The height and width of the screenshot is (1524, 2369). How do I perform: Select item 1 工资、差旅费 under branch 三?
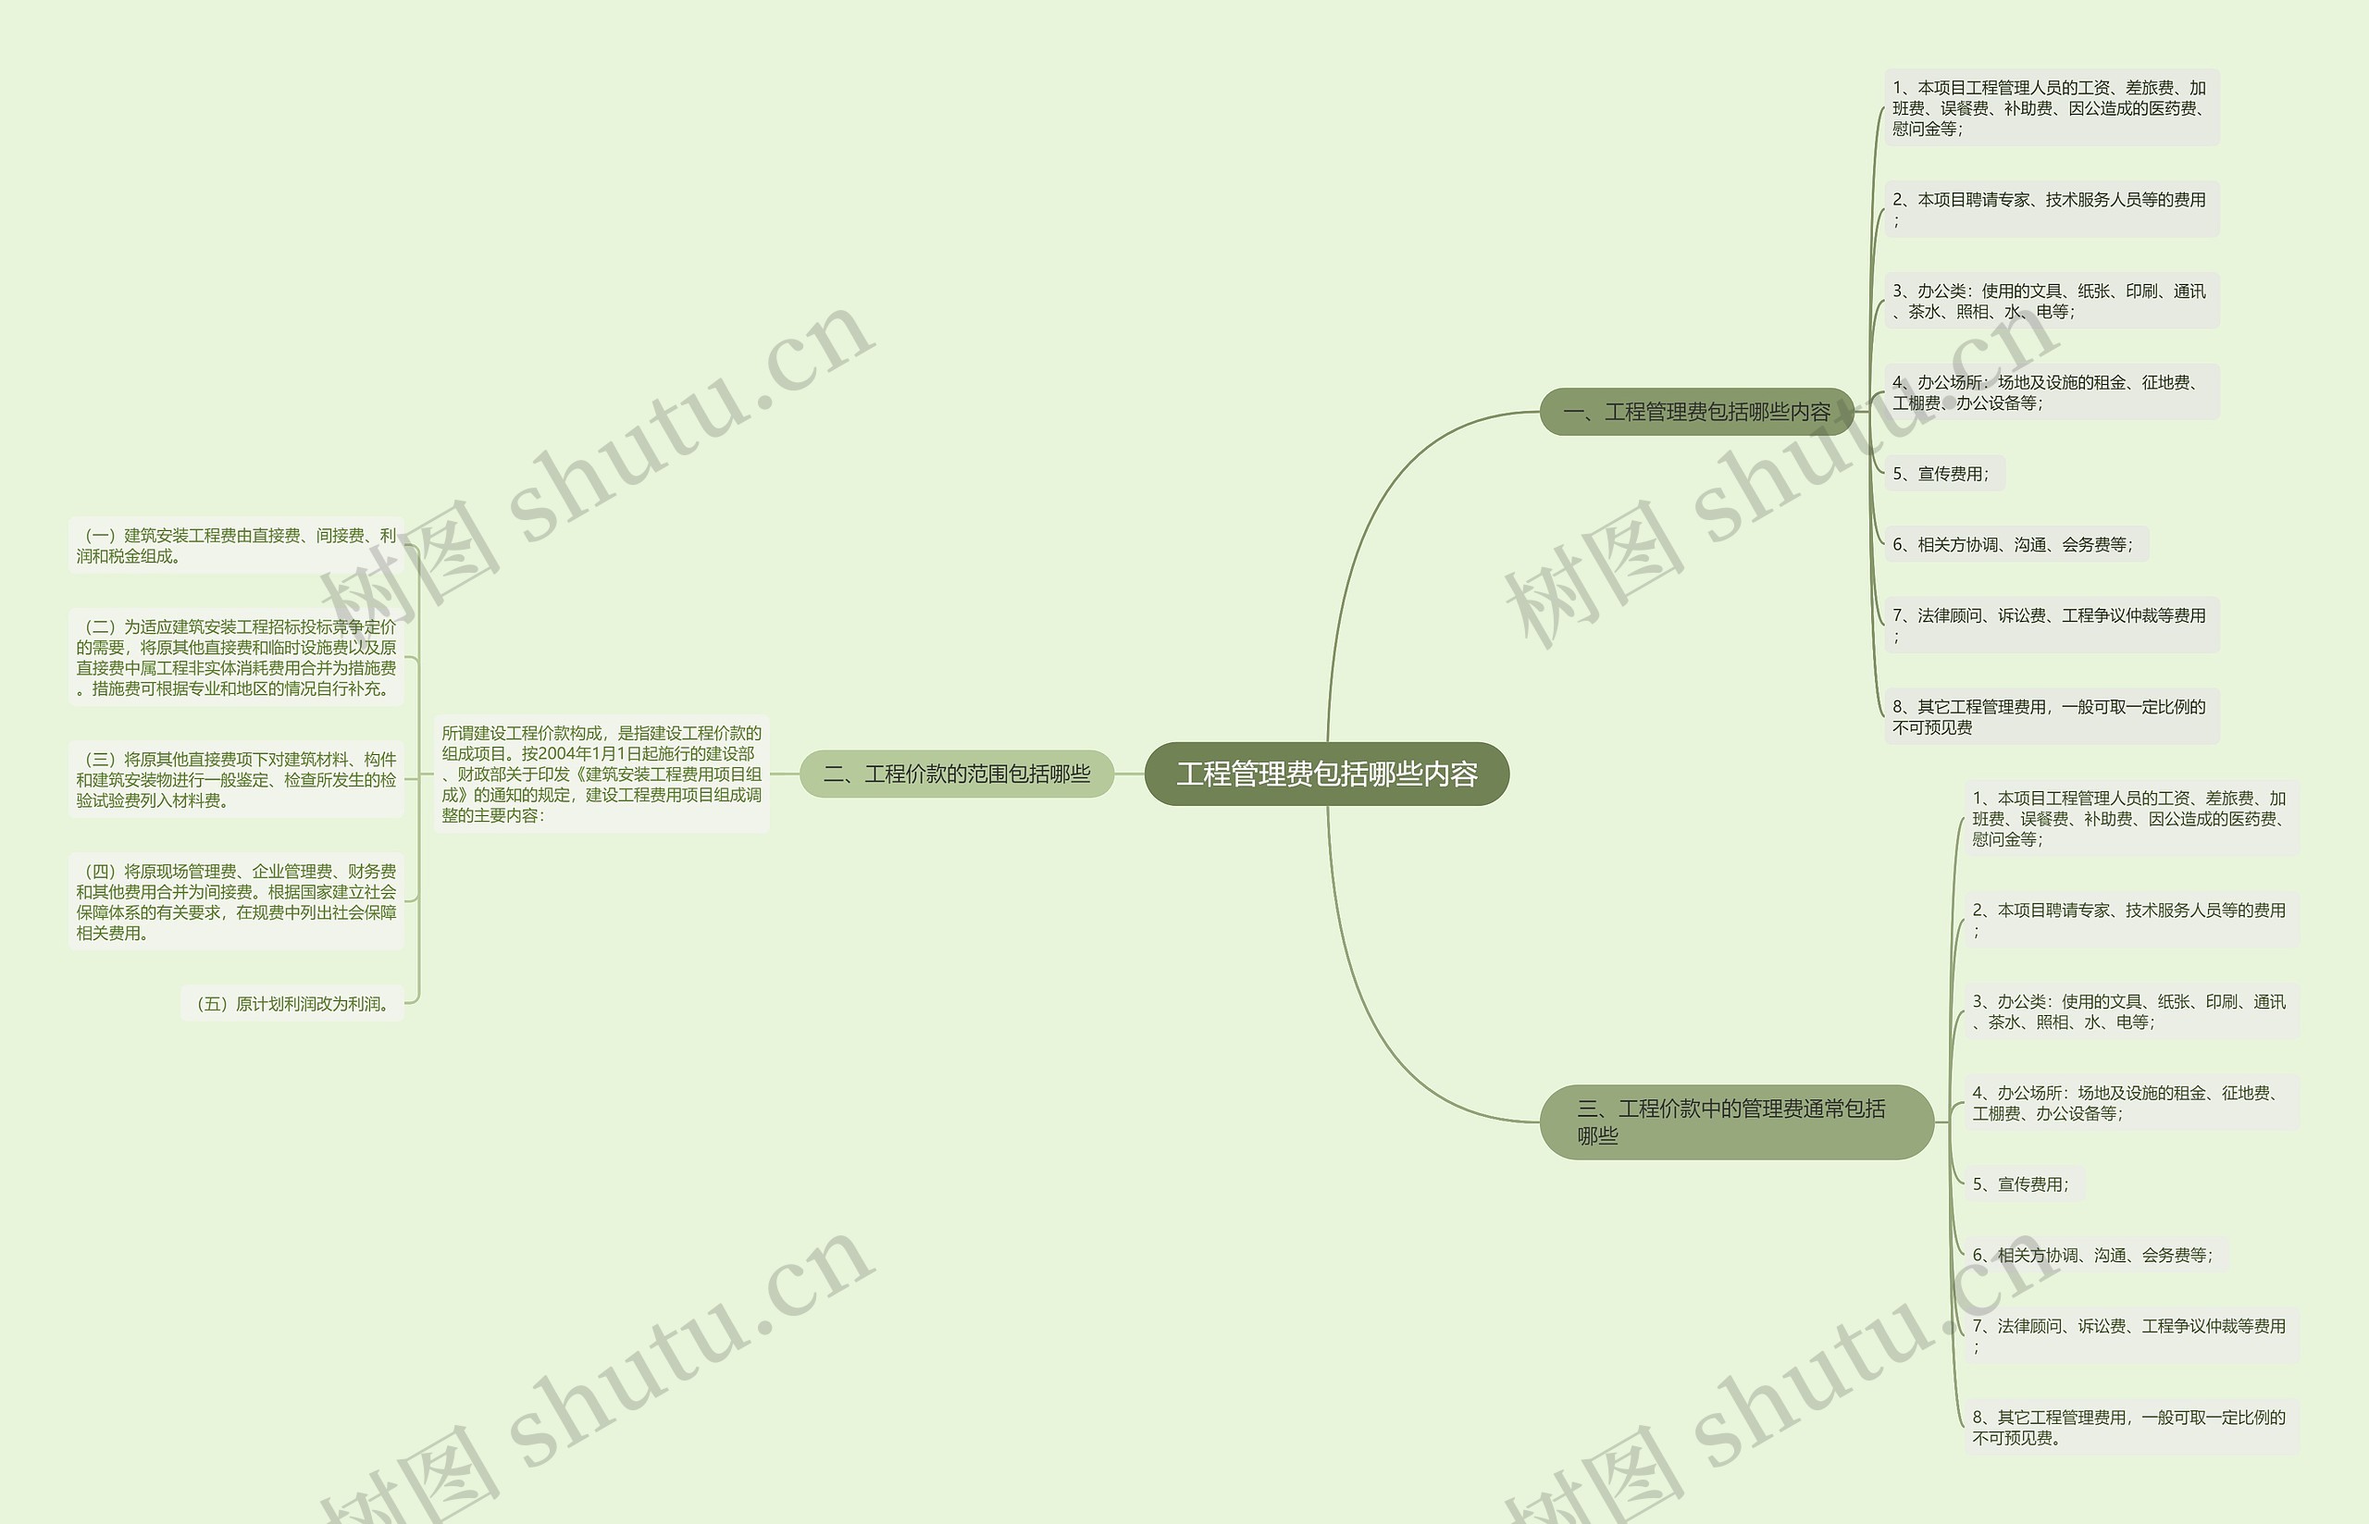2131,818
